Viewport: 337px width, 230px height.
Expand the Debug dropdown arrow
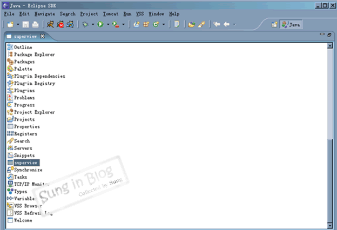(93, 24)
